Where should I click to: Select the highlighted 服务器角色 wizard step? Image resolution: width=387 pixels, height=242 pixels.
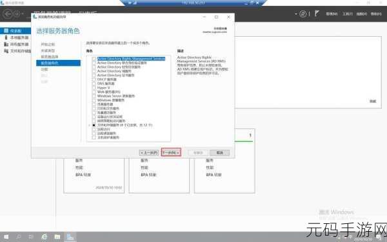point(58,63)
